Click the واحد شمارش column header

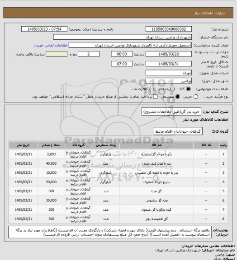point(106,145)
